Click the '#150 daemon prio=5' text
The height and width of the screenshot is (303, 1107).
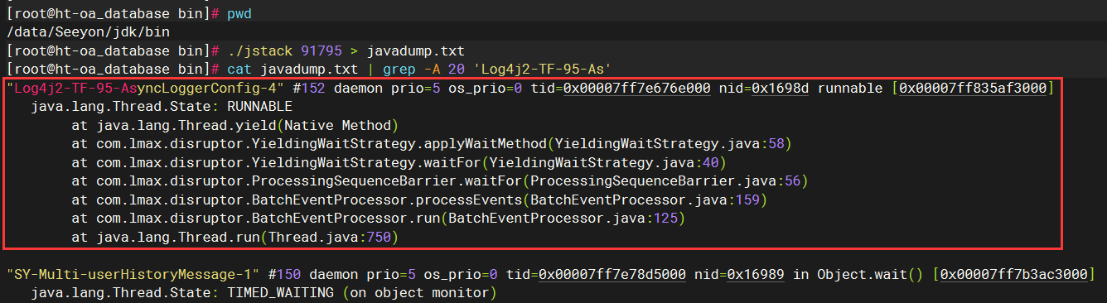pos(341,274)
